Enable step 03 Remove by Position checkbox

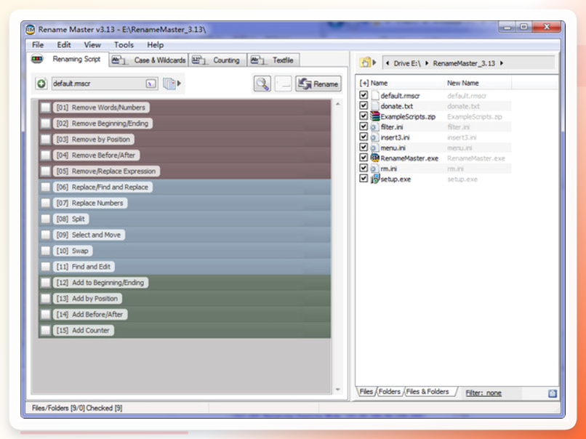(46, 140)
